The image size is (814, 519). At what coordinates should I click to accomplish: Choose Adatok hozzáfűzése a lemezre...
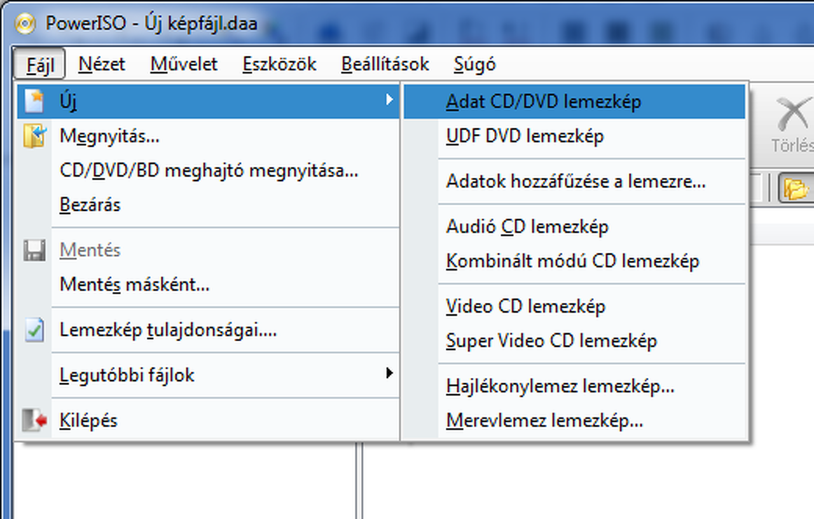(x=574, y=182)
